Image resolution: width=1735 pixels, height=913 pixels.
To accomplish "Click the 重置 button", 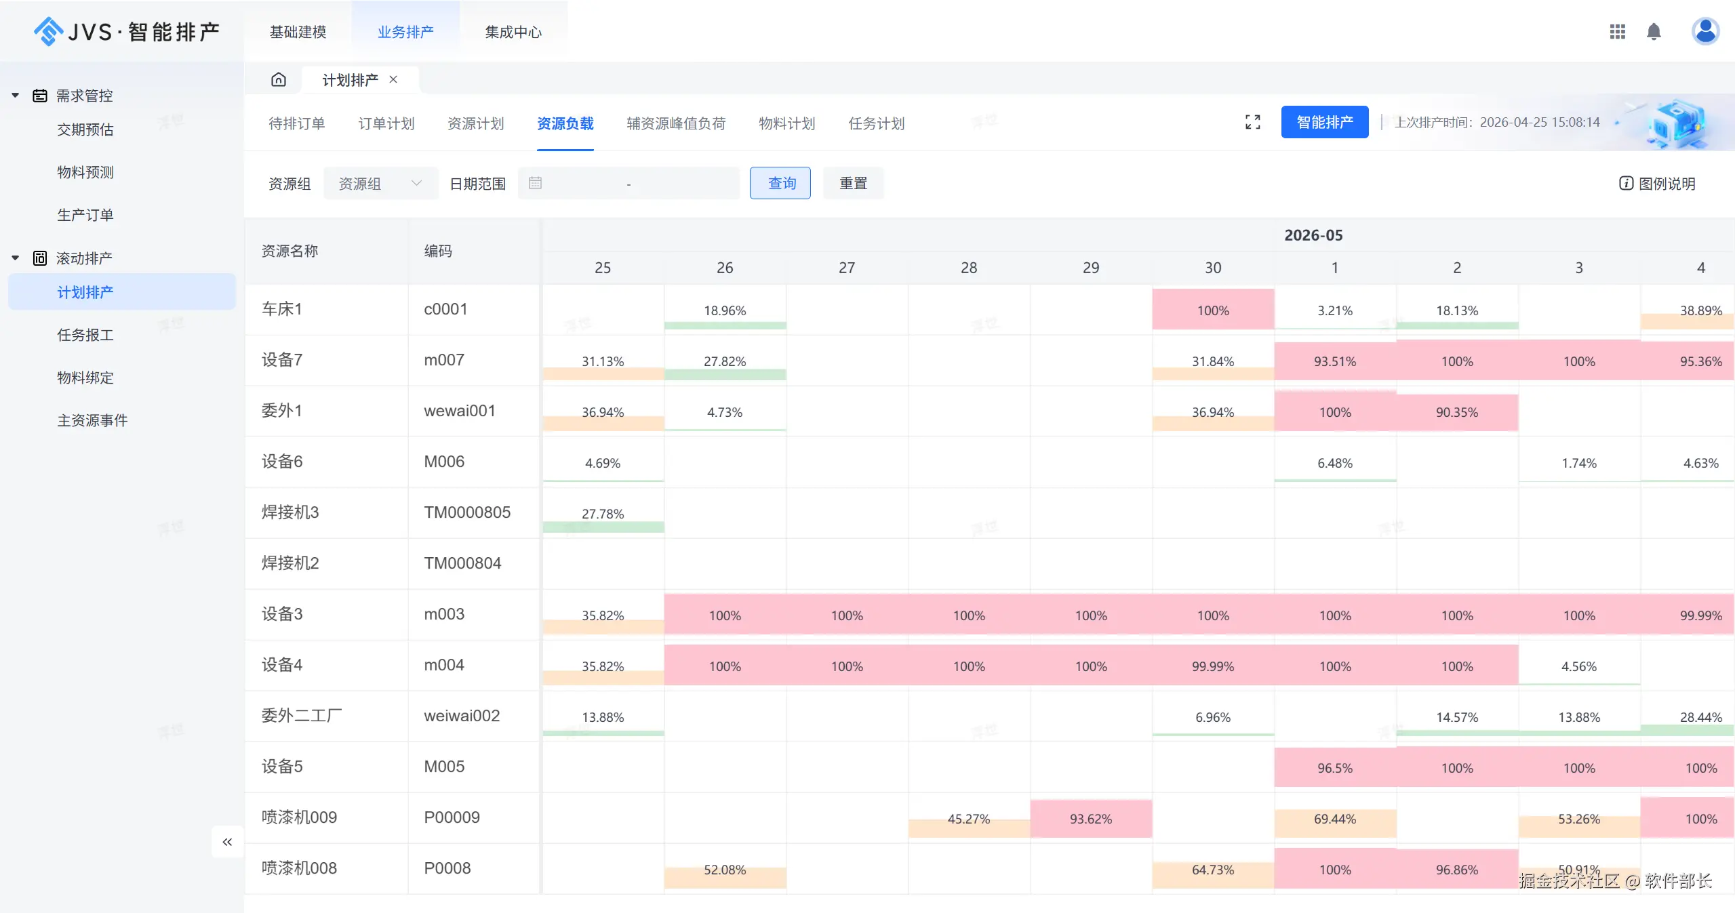I will point(853,183).
